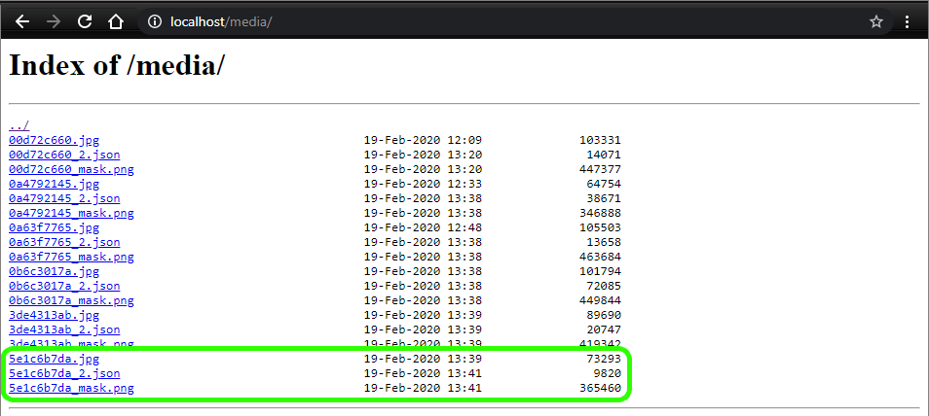This screenshot has height=416, width=929.
Task: Click file size 73293 in listing
Action: point(604,360)
